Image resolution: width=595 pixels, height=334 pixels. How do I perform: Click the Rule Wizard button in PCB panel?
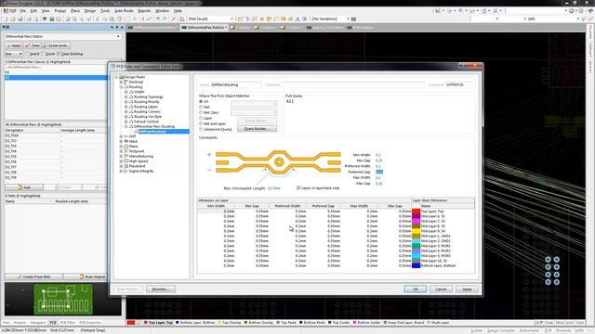tap(86, 276)
